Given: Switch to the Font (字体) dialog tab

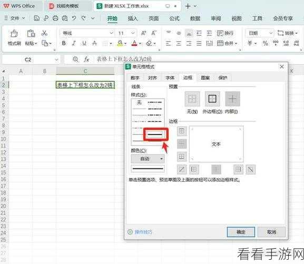Looking at the screenshot, I should click(170, 78).
